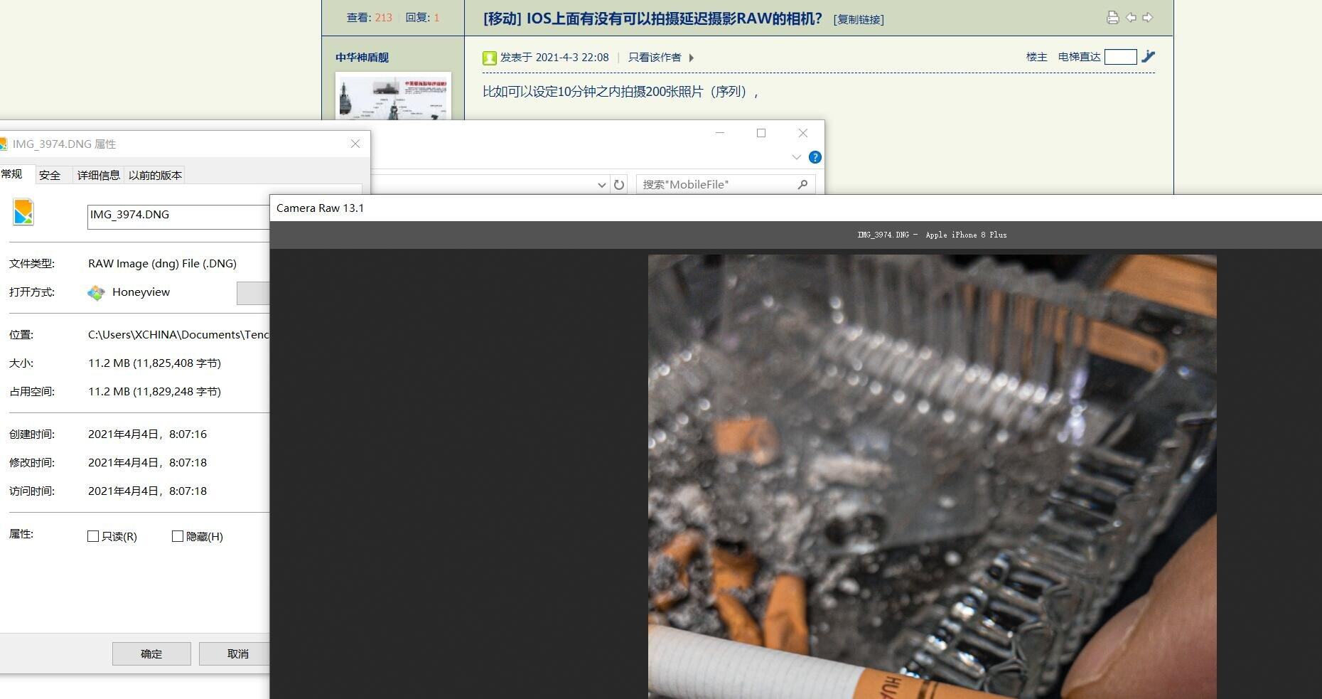Open the 详细信息 tab
1322x699 pixels.
click(x=98, y=175)
